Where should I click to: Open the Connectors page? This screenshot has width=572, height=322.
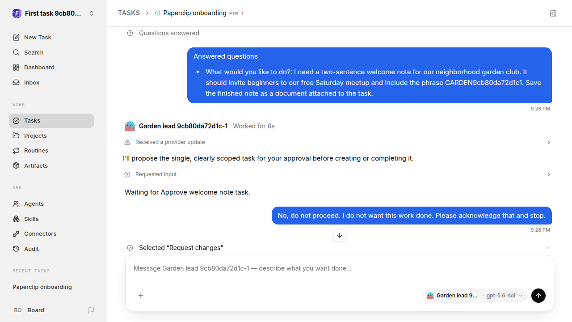click(51, 234)
